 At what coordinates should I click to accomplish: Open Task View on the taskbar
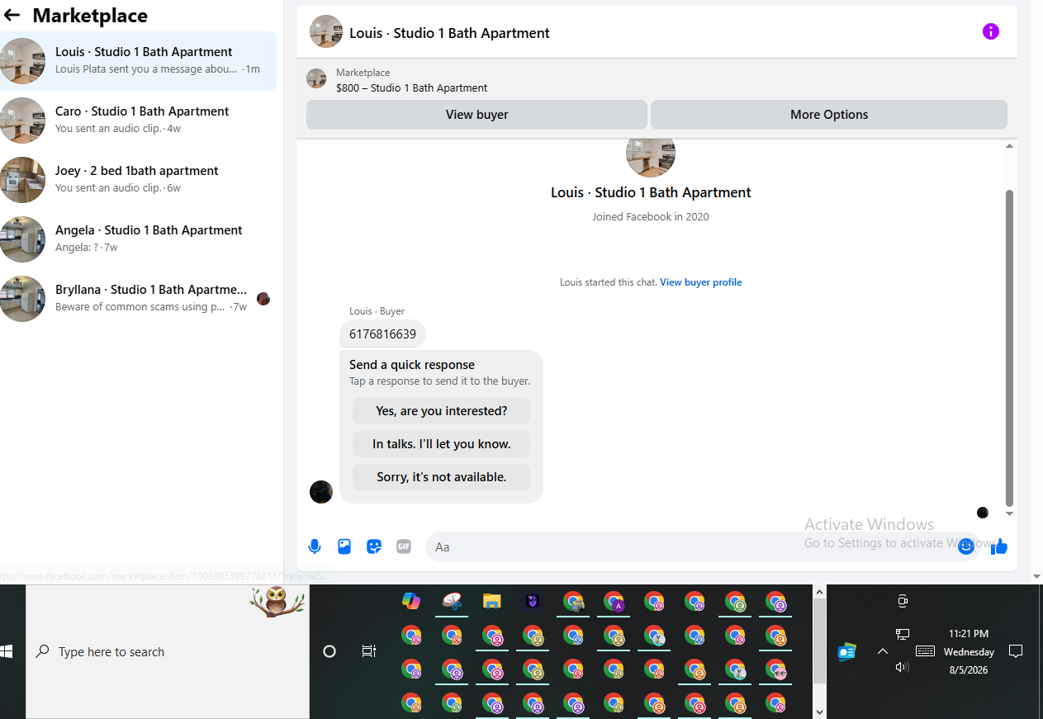pyautogui.click(x=369, y=651)
